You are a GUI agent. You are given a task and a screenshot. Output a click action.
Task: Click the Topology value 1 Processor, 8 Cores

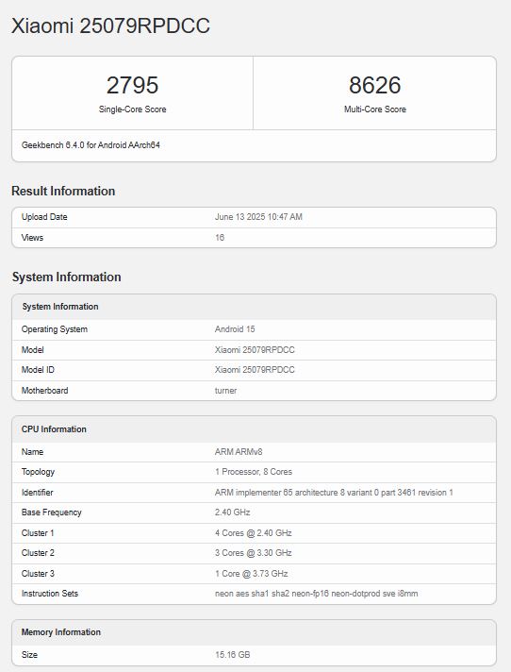click(254, 472)
